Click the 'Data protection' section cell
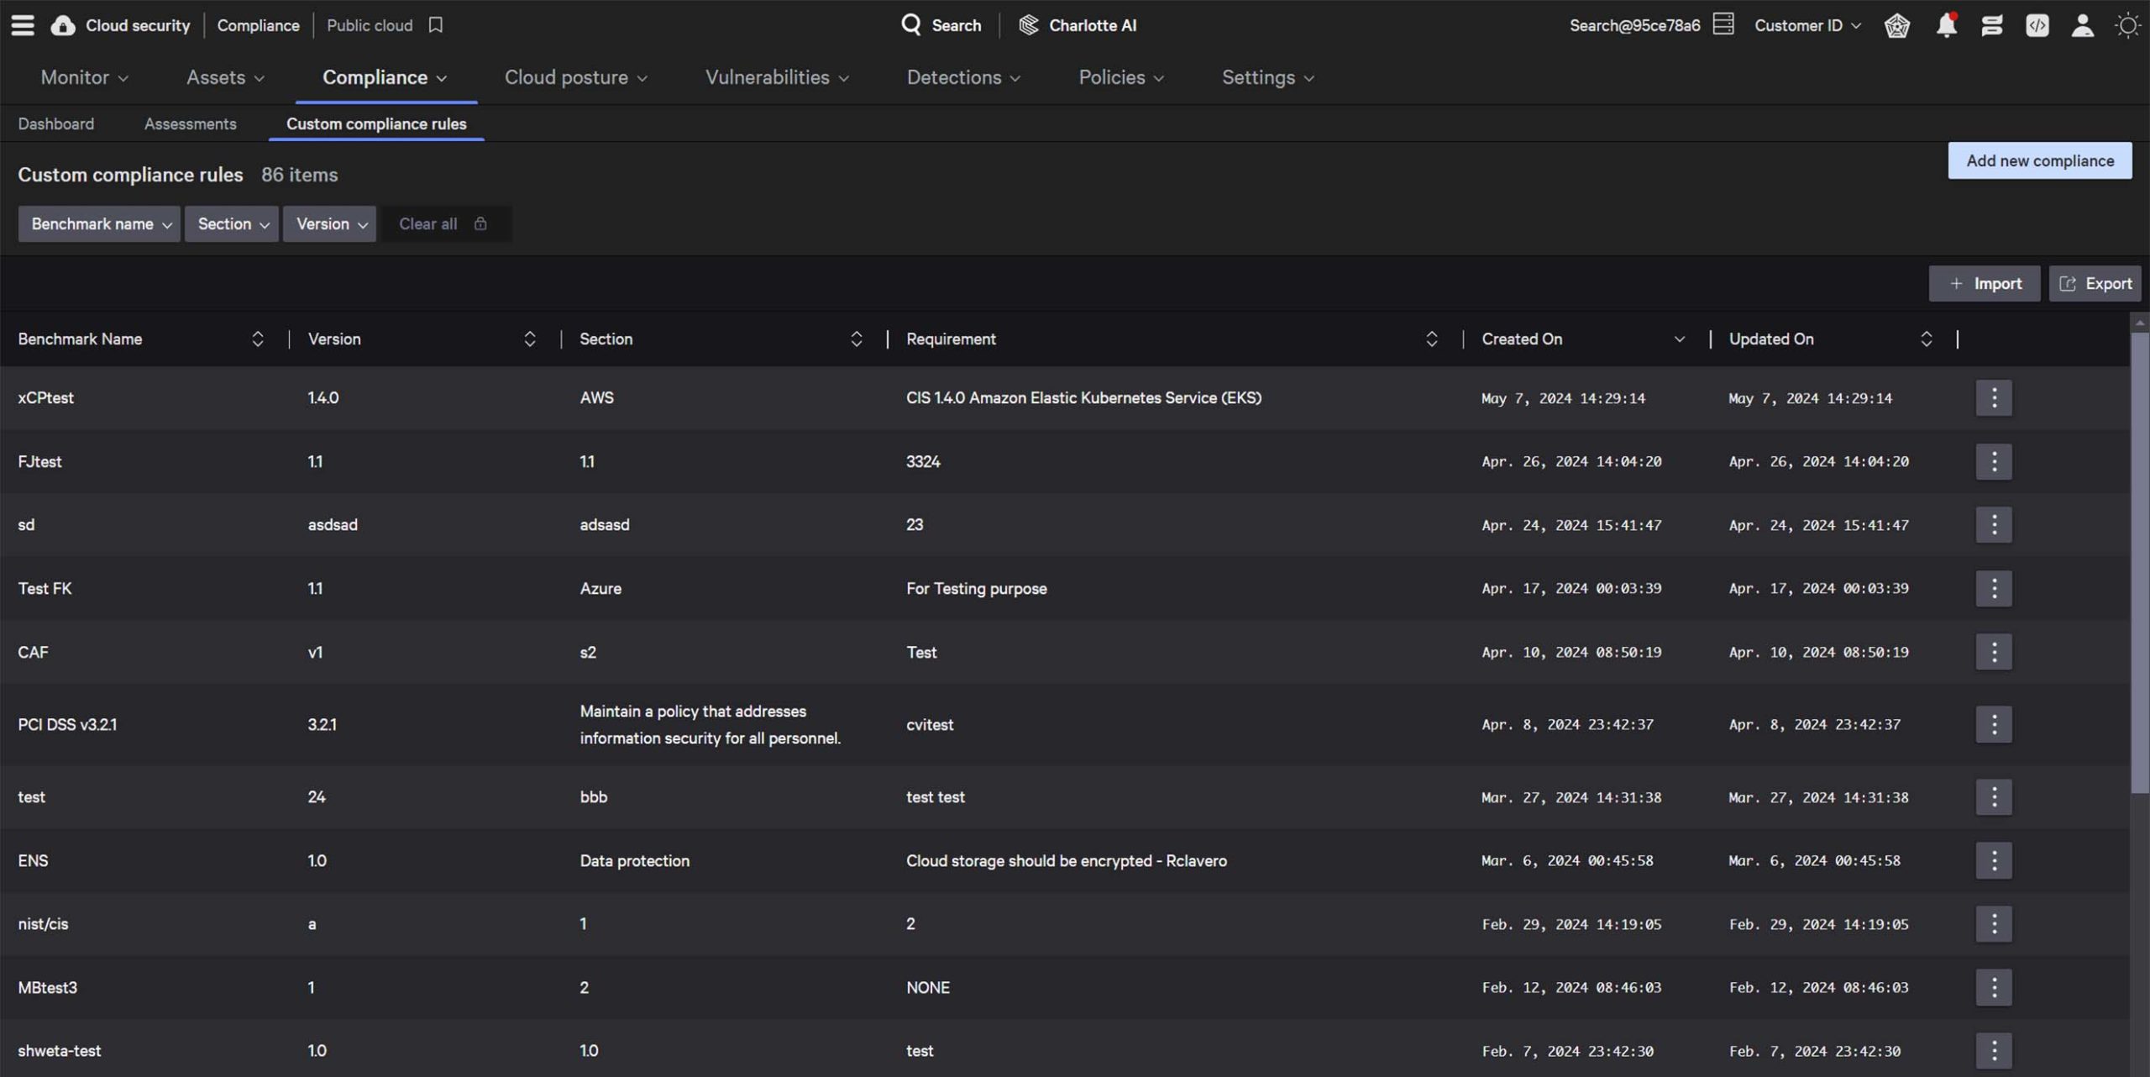The image size is (2150, 1077). point(634,860)
